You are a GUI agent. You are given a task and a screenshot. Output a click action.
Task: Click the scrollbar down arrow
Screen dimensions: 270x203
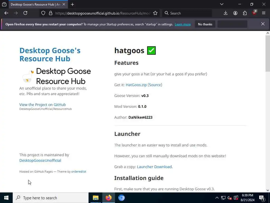click(268, 190)
